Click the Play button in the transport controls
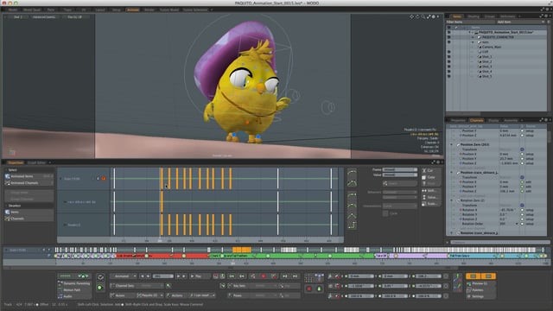Screen dimensions: 553x311 pos(196,276)
